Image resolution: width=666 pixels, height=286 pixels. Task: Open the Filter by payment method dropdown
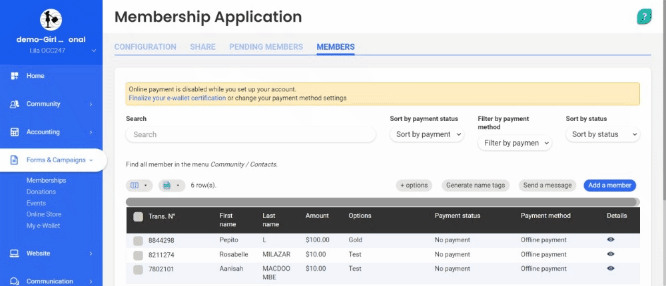pos(515,143)
